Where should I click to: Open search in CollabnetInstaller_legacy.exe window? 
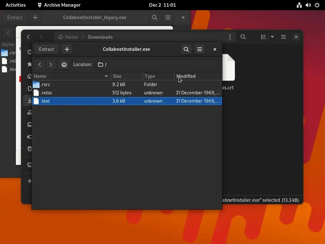tap(155, 17)
